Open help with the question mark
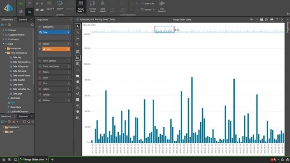The image size is (290, 163). (277, 19)
